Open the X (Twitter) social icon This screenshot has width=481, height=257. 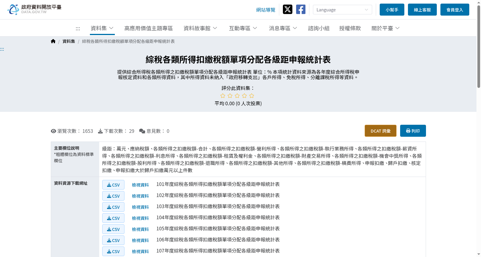coord(287,9)
